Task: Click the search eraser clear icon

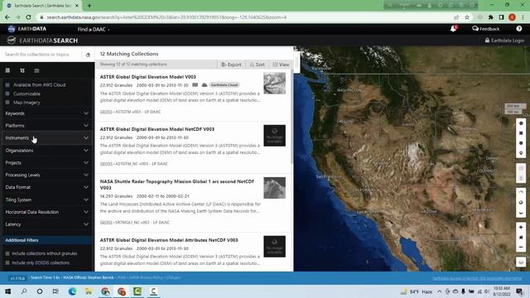Action: [x=88, y=55]
